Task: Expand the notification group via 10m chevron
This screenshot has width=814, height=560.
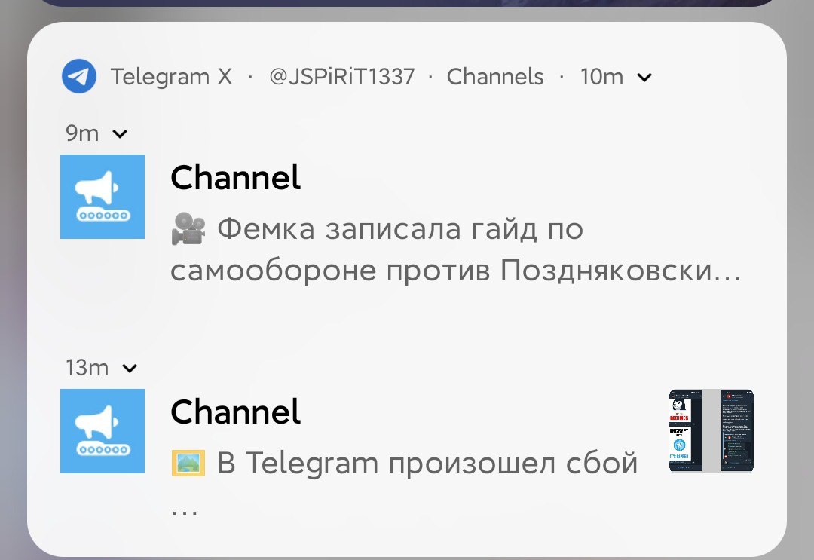Action: (x=644, y=78)
